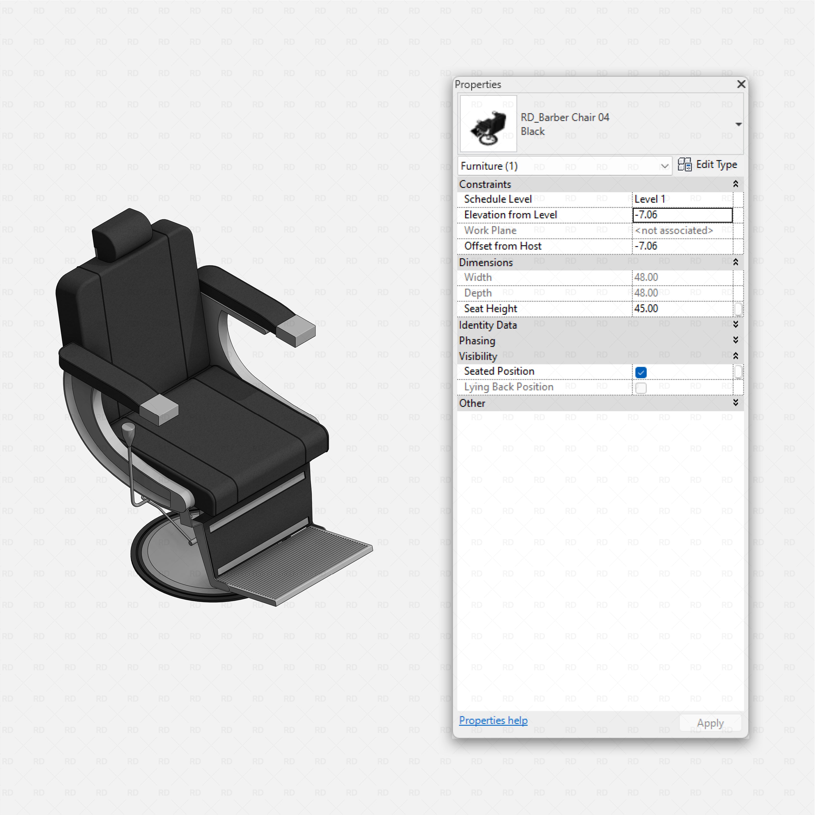Click the Edit Type icon

685,165
